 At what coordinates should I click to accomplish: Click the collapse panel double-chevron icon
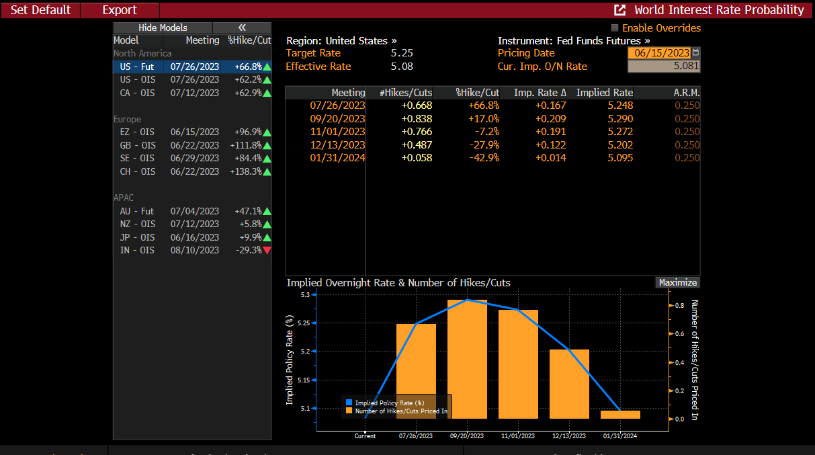pos(242,28)
